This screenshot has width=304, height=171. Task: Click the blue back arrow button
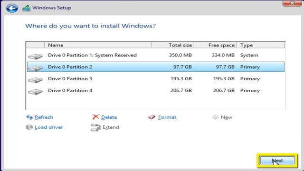[x=12, y=8]
